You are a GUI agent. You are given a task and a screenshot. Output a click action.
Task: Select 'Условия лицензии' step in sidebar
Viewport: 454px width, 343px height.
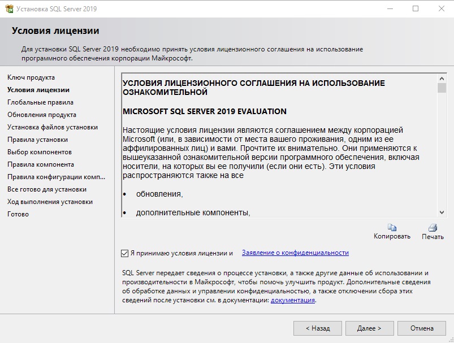(x=38, y=90)
